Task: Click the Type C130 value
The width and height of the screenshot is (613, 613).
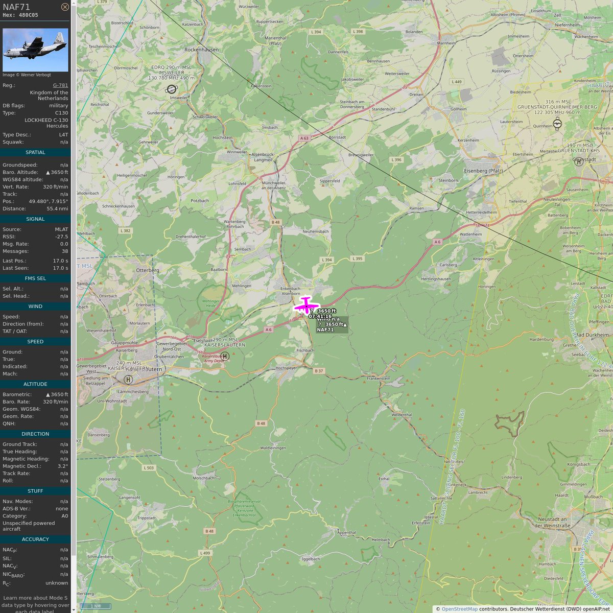Action: point(61,113)
